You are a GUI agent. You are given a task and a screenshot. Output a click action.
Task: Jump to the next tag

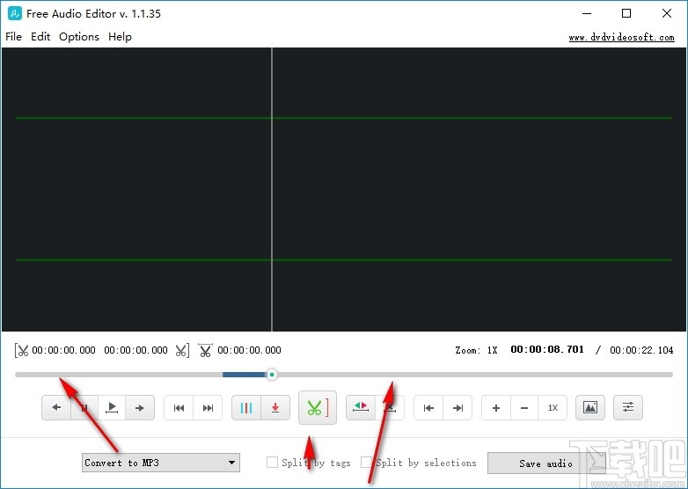tap(208, 408)
